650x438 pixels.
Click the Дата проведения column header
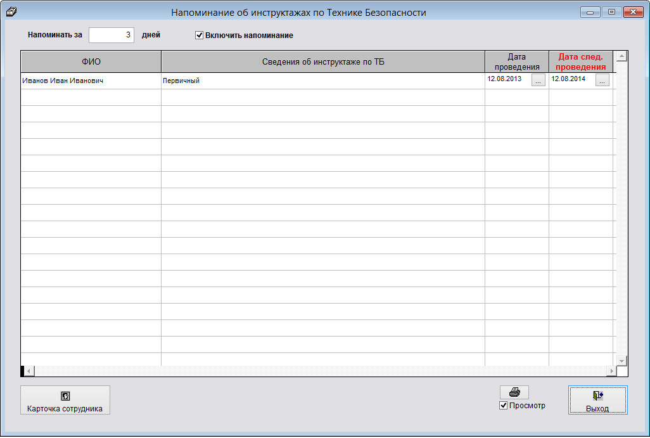pos(517,61)
